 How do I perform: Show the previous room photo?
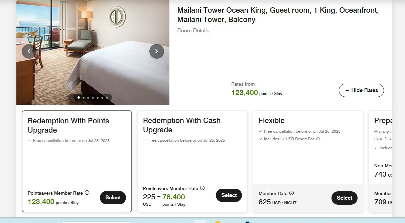[29, 51]
